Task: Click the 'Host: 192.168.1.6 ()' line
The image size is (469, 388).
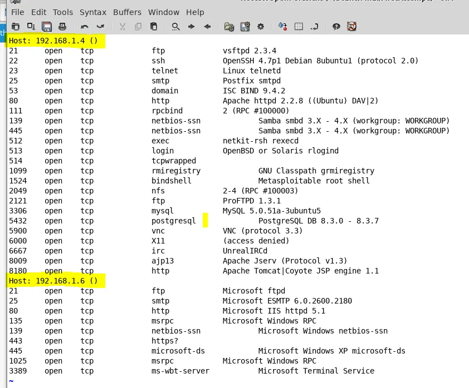Action: [53, 281]
